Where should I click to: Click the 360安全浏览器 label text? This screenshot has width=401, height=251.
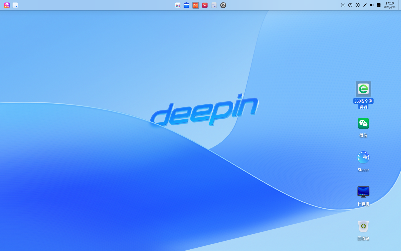363,104
